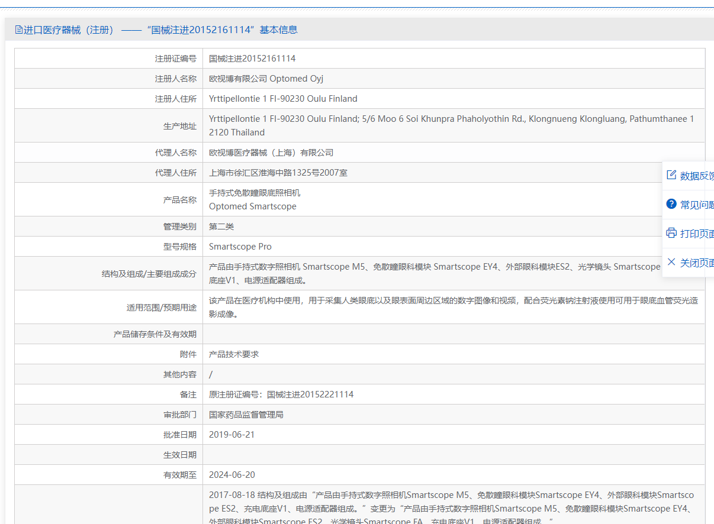The width and height of the screenshot is (714, 524).
Task: Click model value Smartscope Pro
Action: tap(240, 247)
